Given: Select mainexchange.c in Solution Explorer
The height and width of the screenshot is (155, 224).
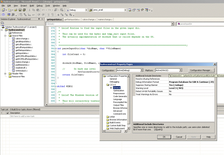Looking at the screenshot, I should point(23,62).
